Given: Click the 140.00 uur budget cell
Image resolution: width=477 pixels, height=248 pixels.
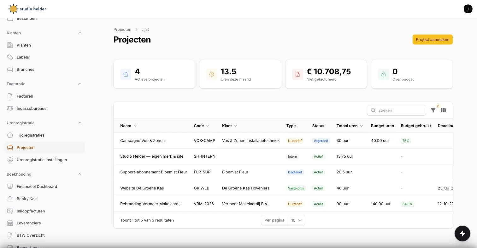Looking at the screenshot, I should click(381, 204).
